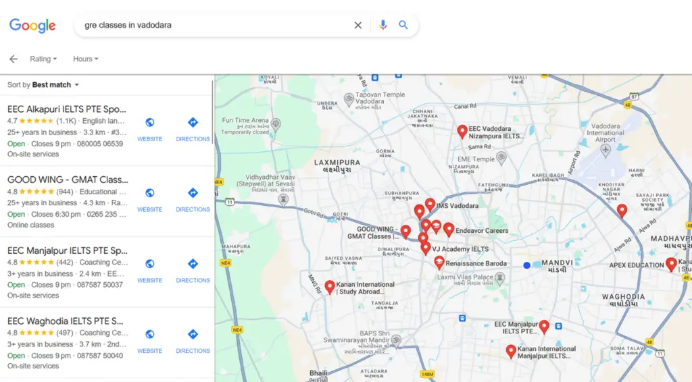Screen dimensions: 692x382
Task: Click the Tapovan Temple Vadodara marker
Action: click(349, 99)
